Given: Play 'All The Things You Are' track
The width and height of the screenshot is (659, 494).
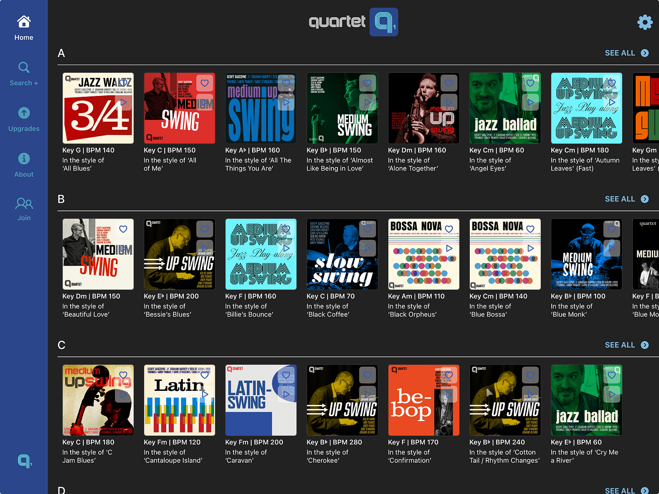Looking at the screenshot, I should click(286, 103).
